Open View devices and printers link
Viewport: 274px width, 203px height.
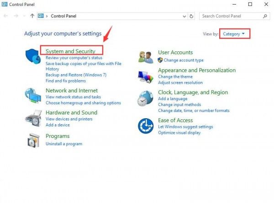(69, 119)
